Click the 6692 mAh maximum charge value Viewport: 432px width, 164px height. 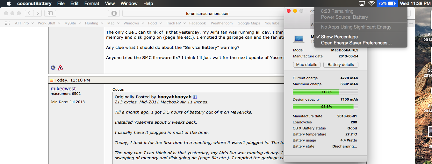tap(349, 84)
